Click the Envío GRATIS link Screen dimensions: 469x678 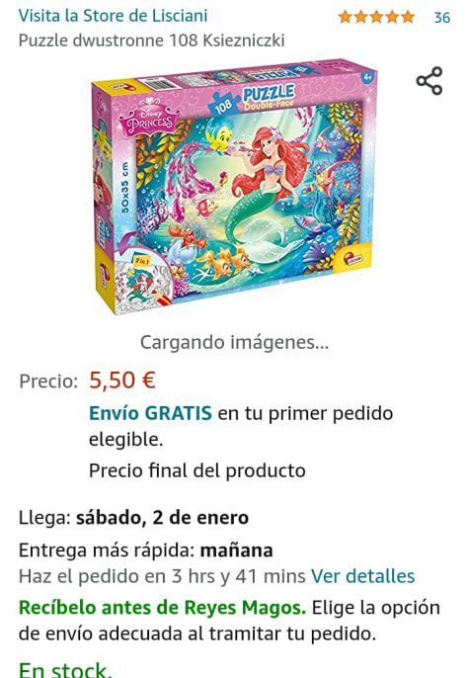pos(150,413)
